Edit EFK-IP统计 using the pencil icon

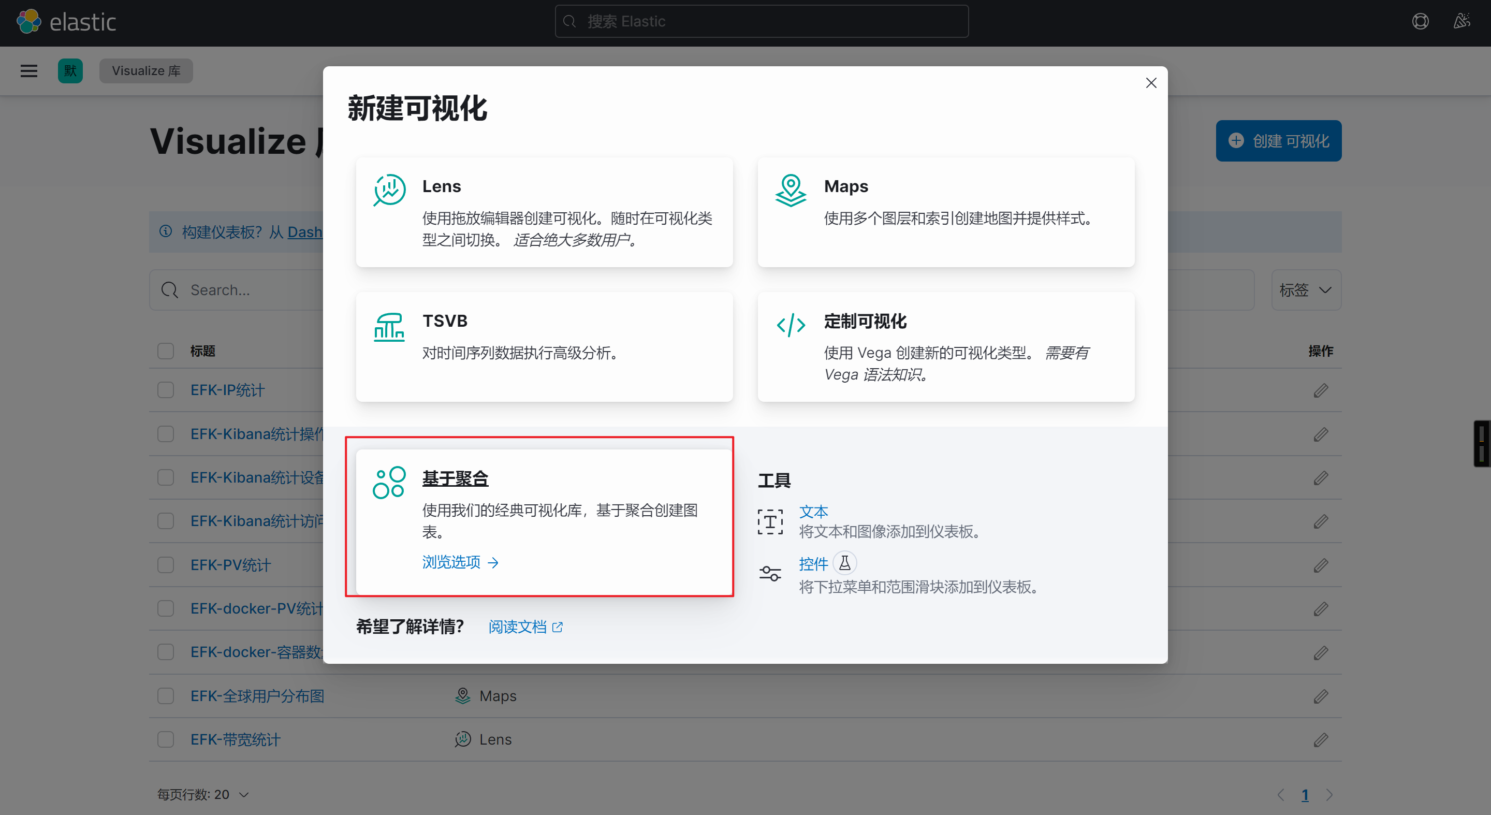(1320, 391)
